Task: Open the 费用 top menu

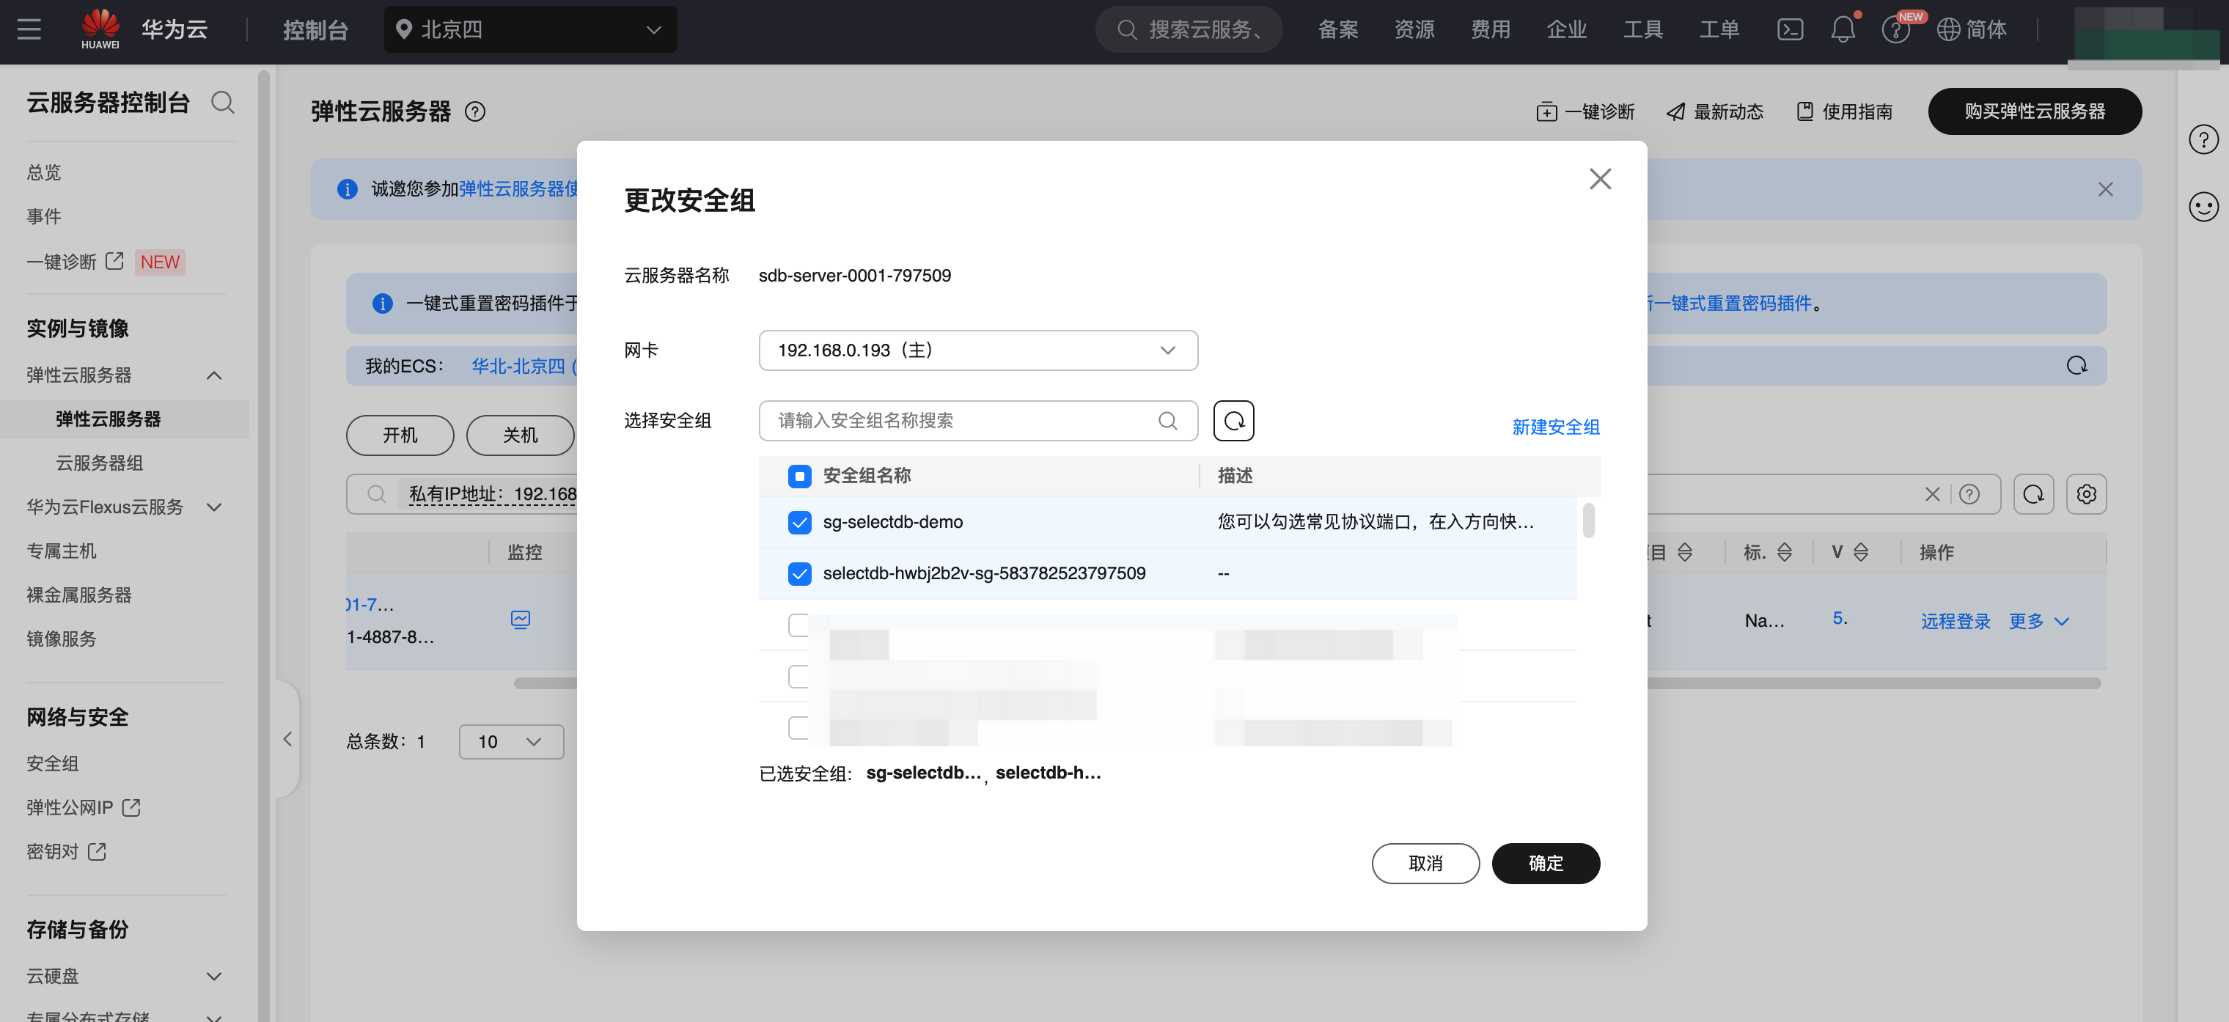Action: pyautogui.click(x=1490, y=29)
